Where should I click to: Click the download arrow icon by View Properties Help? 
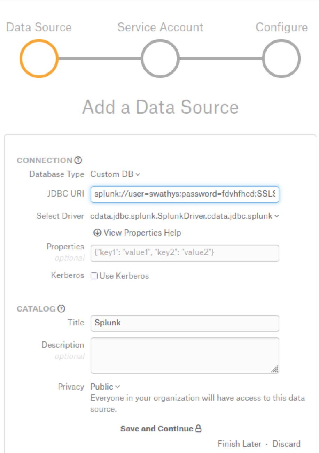(97, 232)
